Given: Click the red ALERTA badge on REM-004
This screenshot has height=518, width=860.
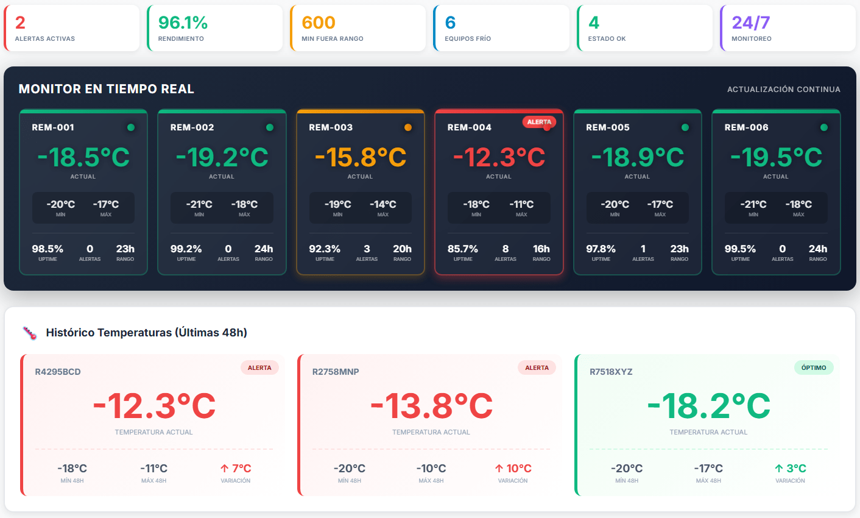Looking at the screenshot, I should click(x=538, y=122).
